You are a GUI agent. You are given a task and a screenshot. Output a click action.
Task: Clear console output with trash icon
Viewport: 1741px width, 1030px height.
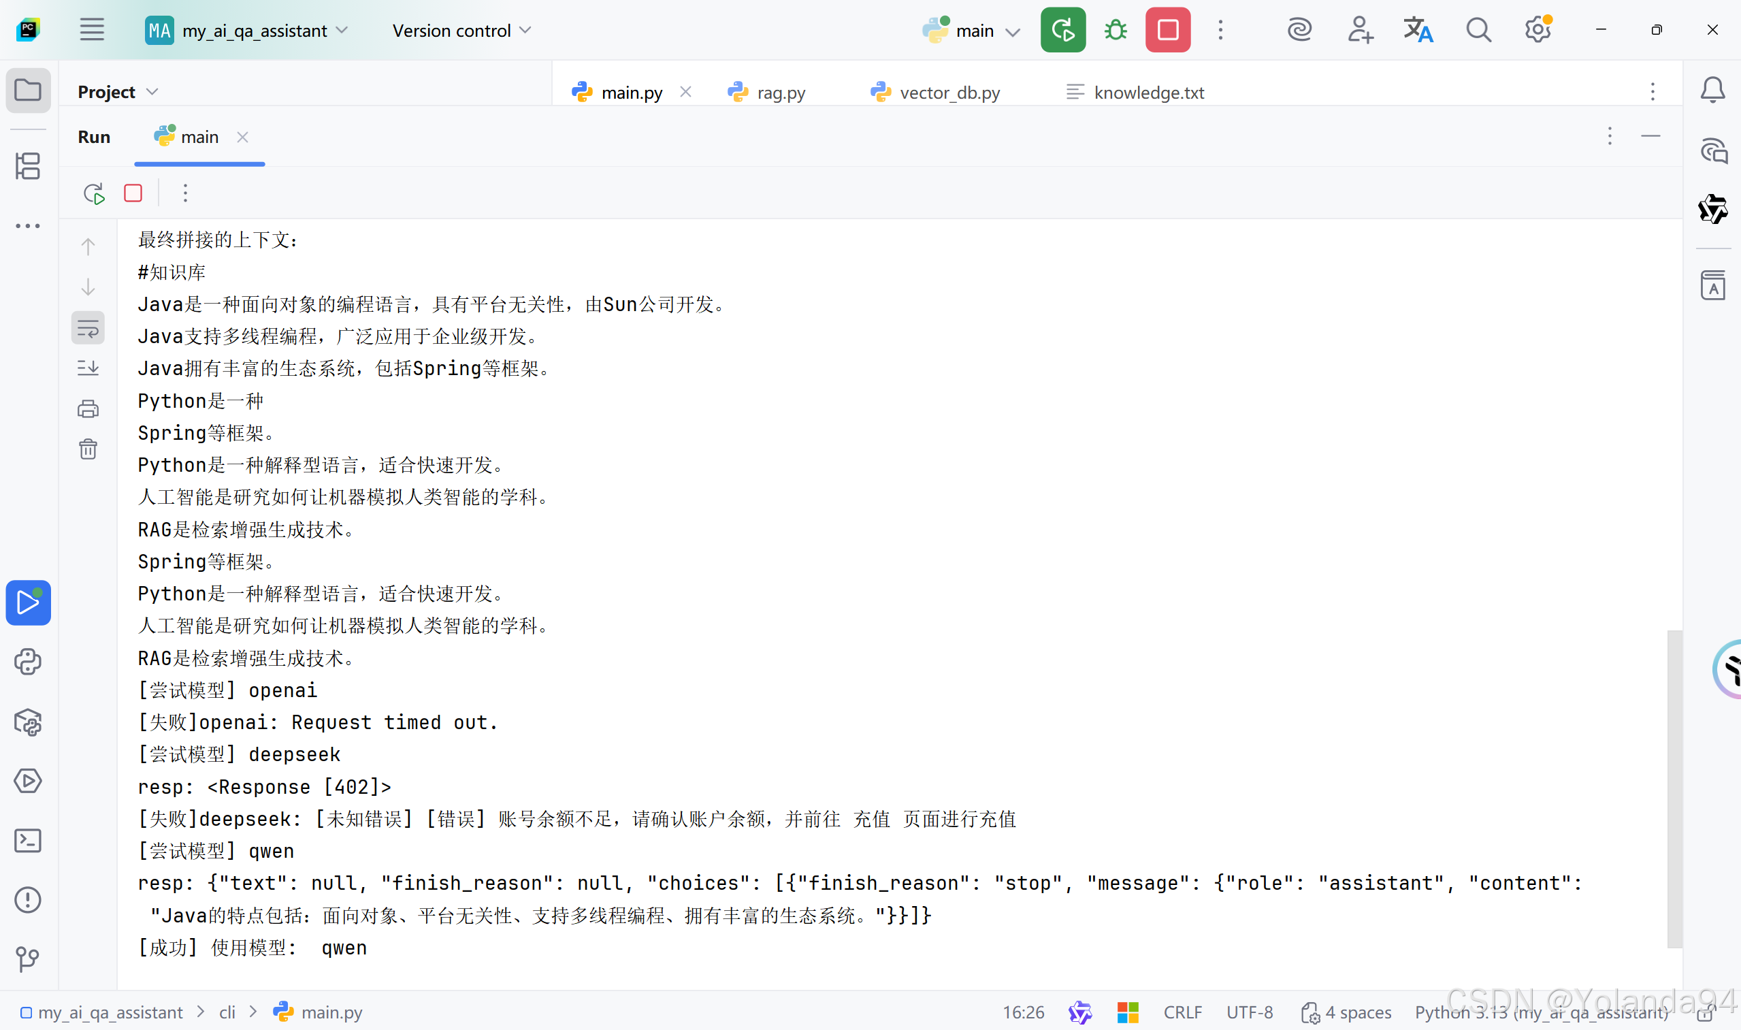tap(88, 449)
